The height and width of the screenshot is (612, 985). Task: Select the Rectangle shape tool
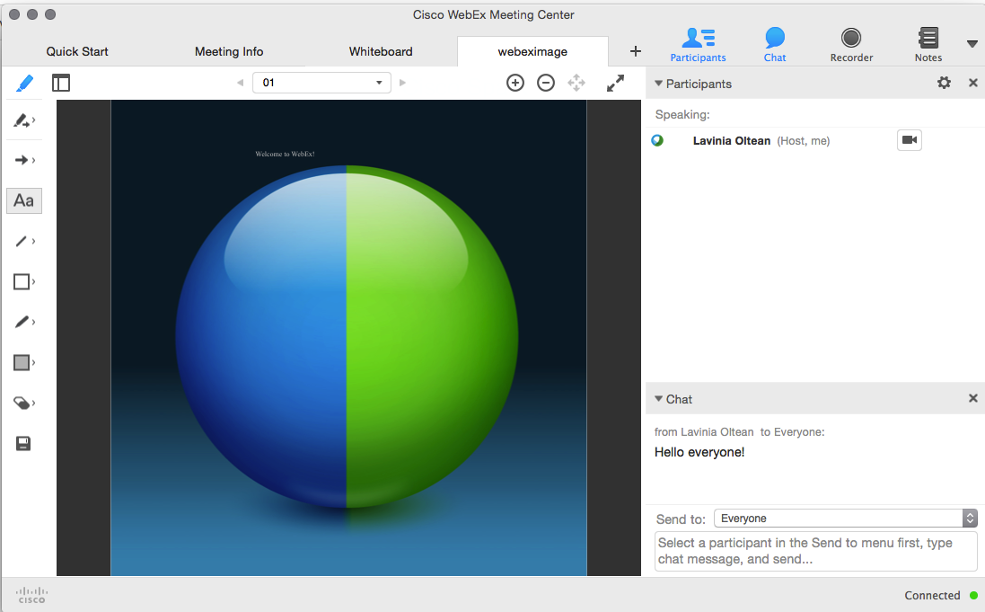pos(22,281)
